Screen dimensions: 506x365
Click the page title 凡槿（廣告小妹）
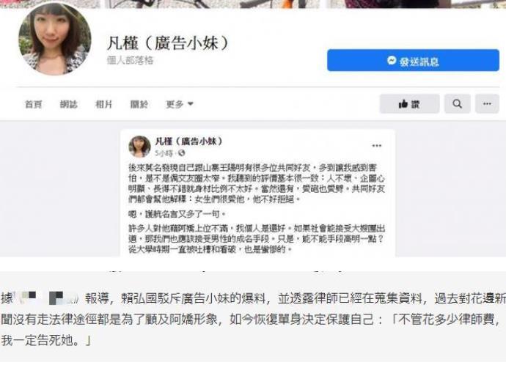tap(168, 43)
